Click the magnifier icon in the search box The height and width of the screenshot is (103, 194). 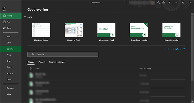[33, 54]
